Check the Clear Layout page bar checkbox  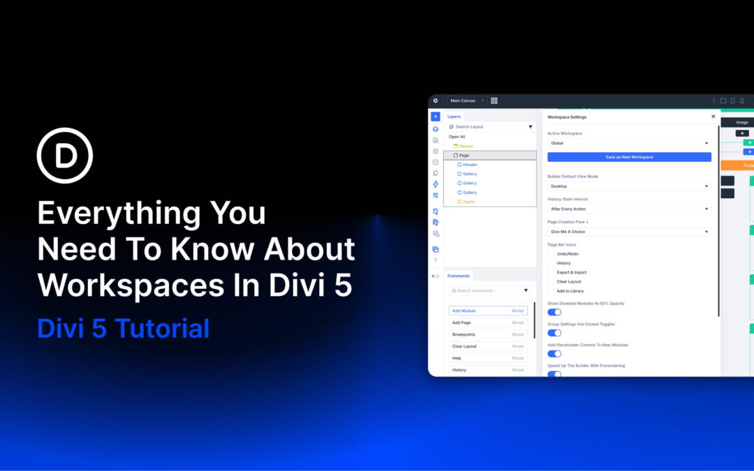551,282
